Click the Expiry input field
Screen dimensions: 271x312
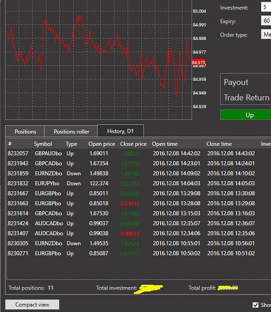(x=266, y=20)
